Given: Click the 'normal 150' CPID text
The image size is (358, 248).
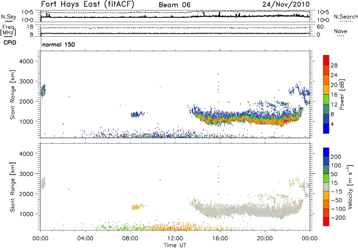Looking at the screenshot, I should click(59, 44).
